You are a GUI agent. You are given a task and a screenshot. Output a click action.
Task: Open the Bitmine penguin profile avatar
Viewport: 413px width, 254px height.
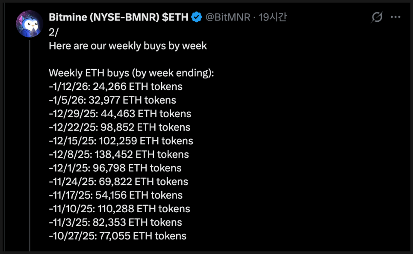[x=29, y=24]
